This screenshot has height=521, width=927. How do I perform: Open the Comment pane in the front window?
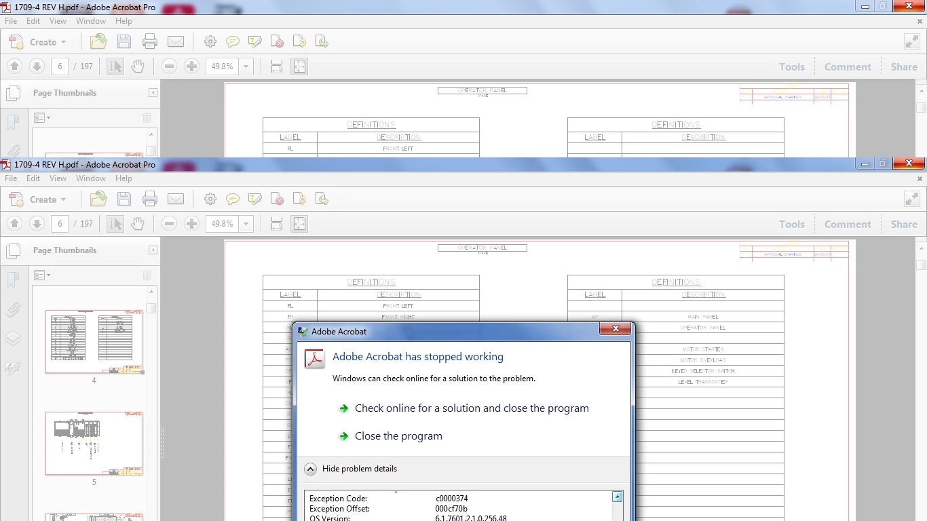(x=848, y=224)
